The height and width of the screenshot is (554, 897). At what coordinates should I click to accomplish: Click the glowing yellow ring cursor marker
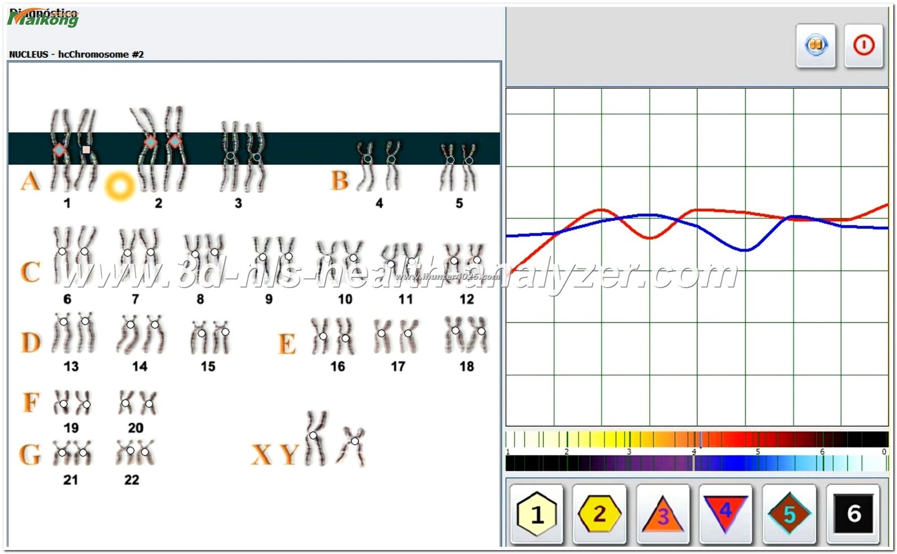tap(121, 186)
